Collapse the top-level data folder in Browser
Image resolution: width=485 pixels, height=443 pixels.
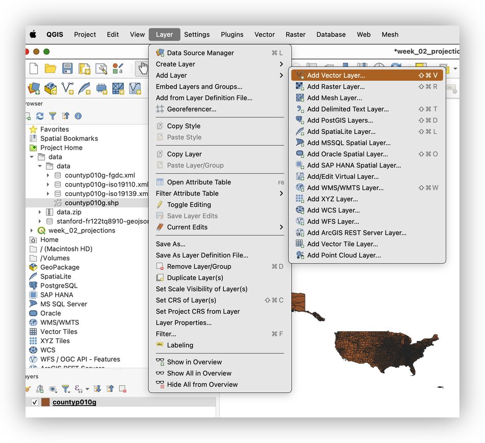[32, 157]
